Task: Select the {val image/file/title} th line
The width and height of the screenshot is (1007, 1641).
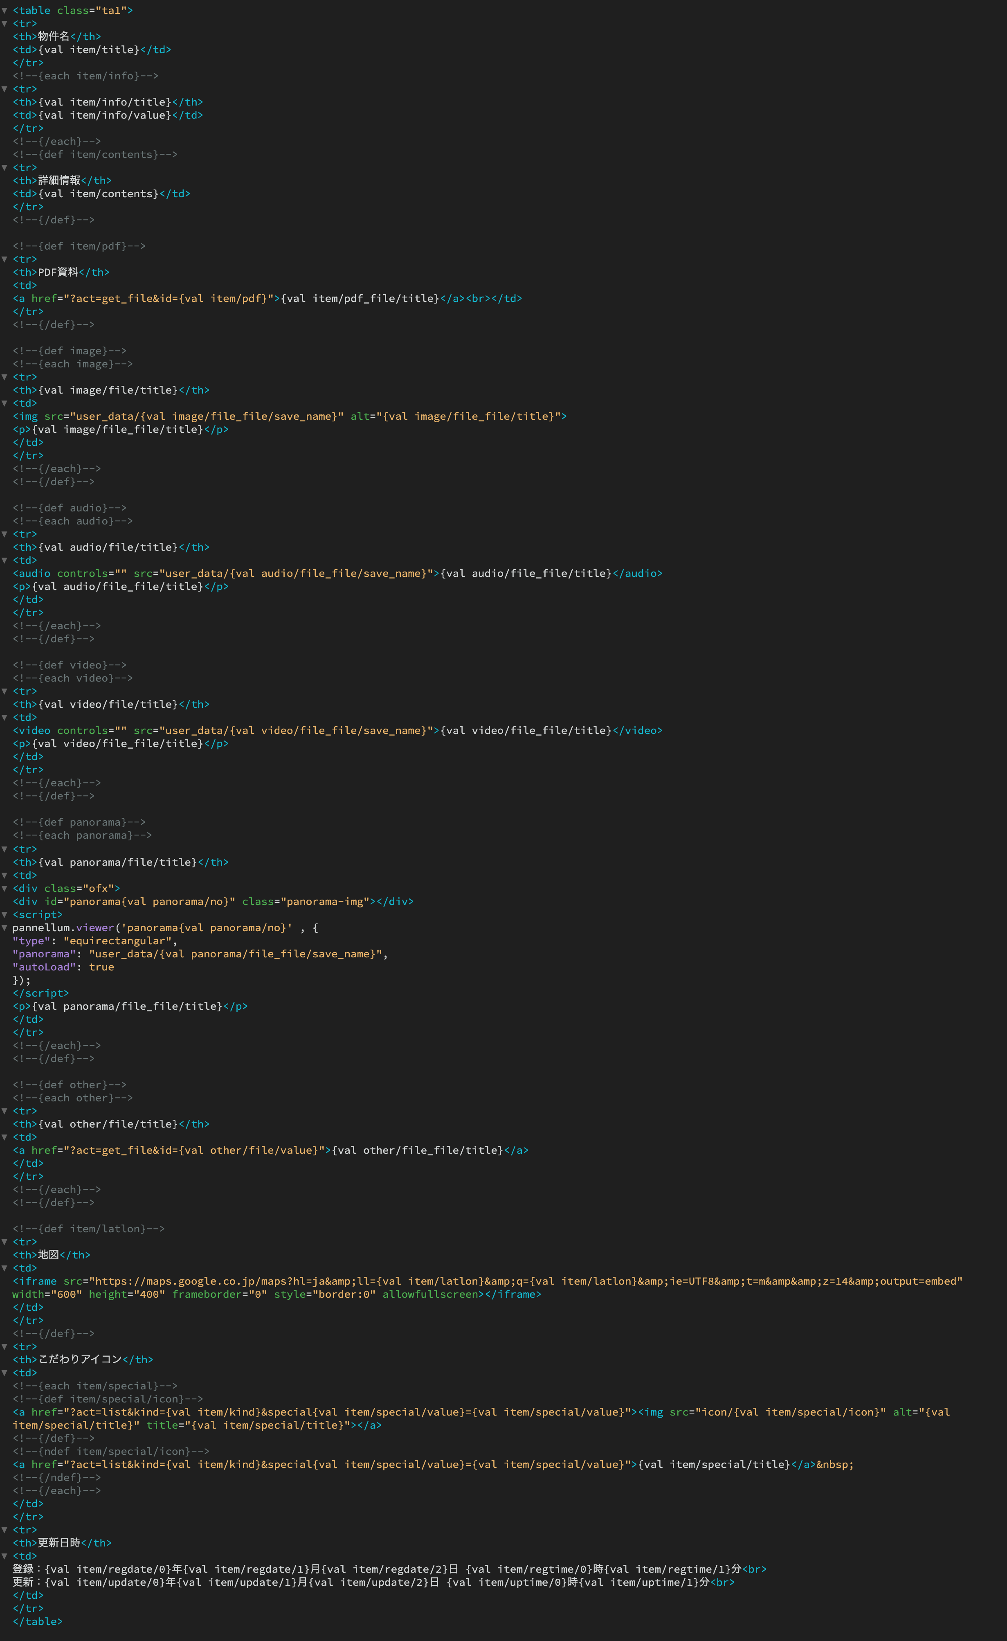Action: [x=110, y=390]
